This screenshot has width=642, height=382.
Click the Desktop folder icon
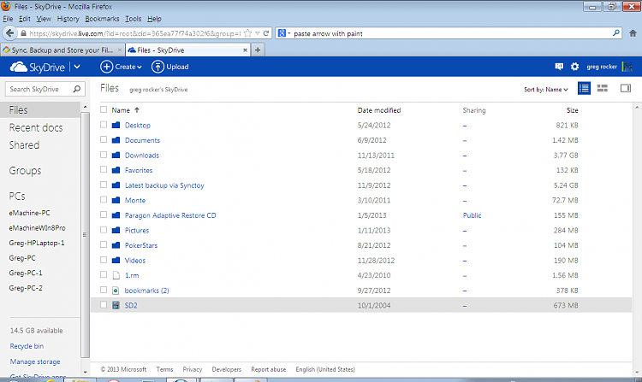point(116,125)
